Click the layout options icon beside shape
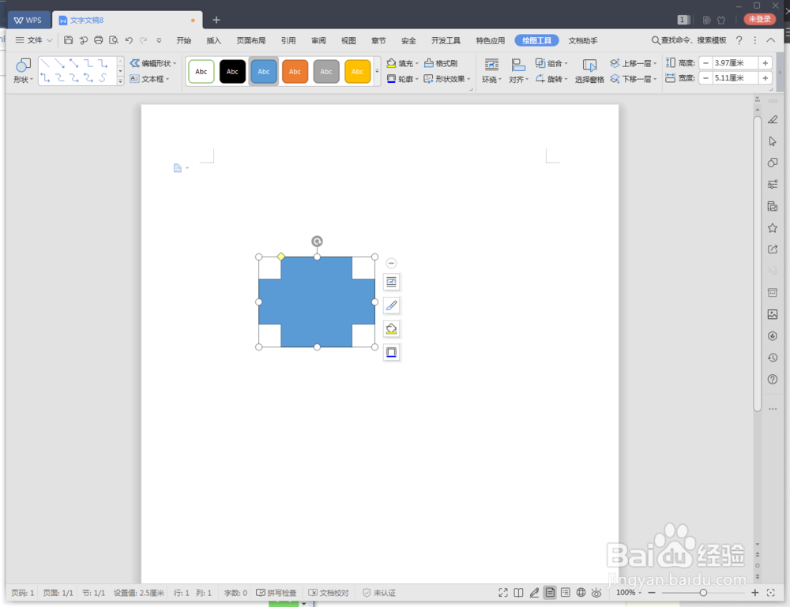Screen dimensions: 790x607 [x=392, y=282]
